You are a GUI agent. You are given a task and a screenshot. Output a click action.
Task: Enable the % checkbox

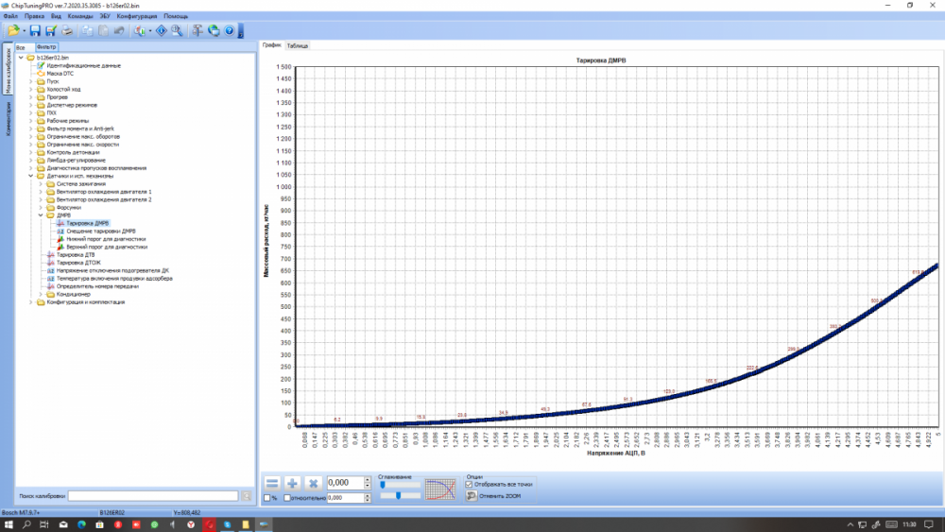coord(266,498)
